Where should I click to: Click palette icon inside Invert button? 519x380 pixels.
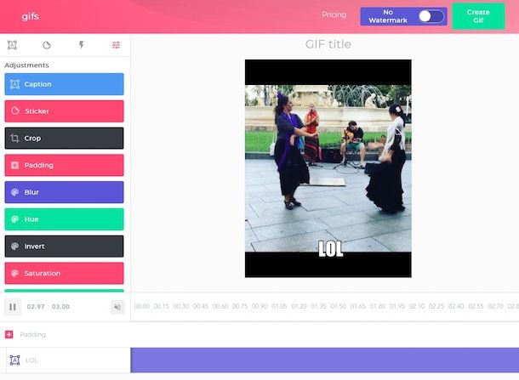(x=15, y=246)
